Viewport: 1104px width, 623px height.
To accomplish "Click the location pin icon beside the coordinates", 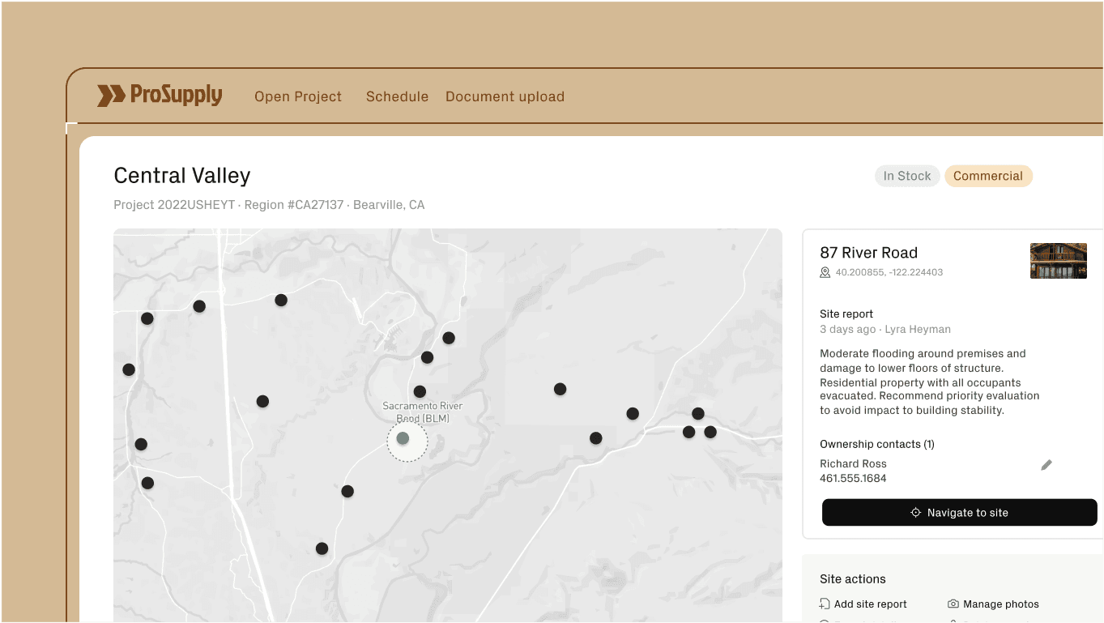I will coord(825,272).
